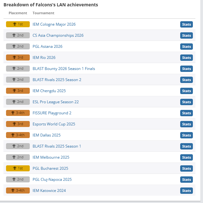203x203 pixels.
Task: View Stats for IEM Dallas 2025
Action: pos(187,135)
